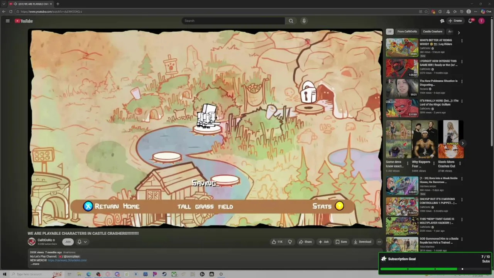Open 'ONLYUP BUT IT'S 2 MORONS' thumbnail
The height and width of the screenshot is (278, 494).
click(x=402, y=206)
